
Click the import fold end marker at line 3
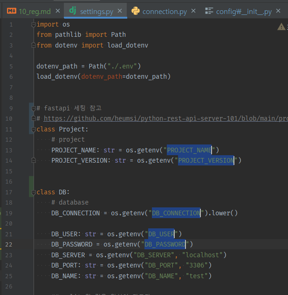[34, 45]
